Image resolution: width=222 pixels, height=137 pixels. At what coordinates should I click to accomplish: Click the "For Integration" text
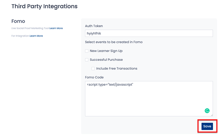pos(20,36)
